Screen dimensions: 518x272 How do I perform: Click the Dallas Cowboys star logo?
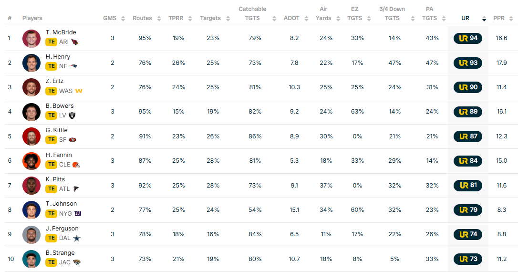(x=76, y=238)
